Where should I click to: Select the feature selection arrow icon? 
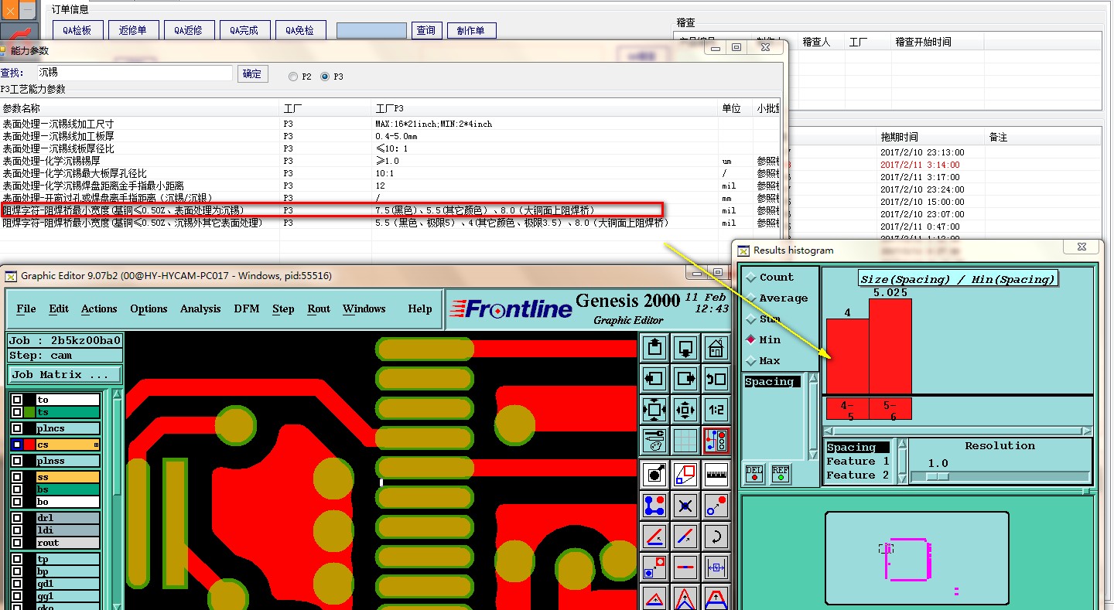(x=654, y=474)
